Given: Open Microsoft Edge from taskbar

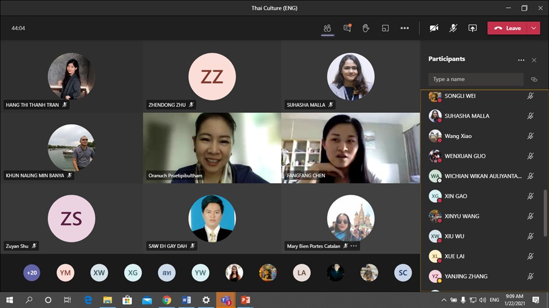Looking at the screenshot, I should [x=88, y=300].
